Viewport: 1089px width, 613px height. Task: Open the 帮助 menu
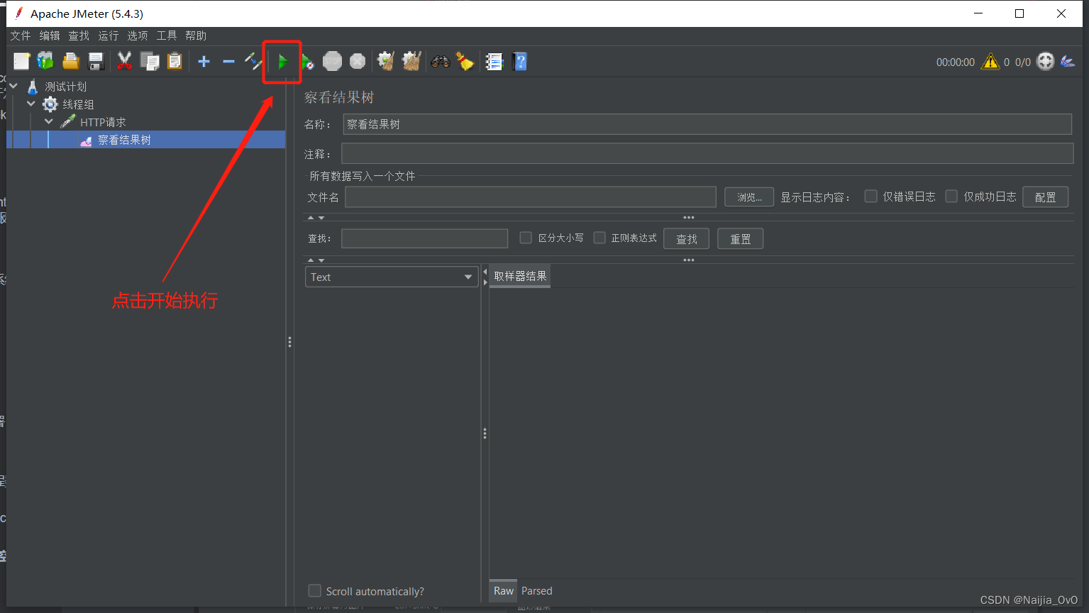click(196, 35)
